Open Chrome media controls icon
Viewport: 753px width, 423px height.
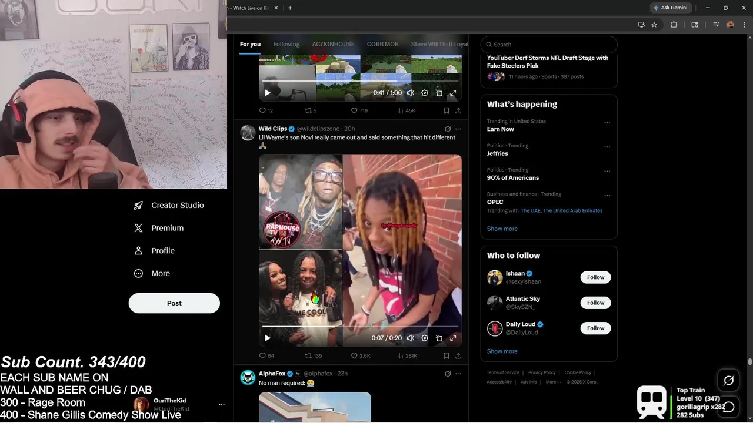tap(716, 25)
